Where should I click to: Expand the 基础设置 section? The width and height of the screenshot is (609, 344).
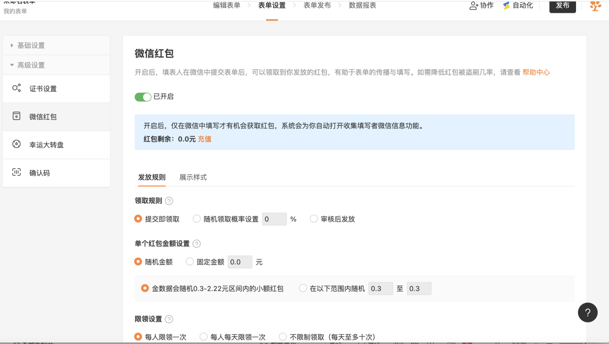click(x=56, y=45)
